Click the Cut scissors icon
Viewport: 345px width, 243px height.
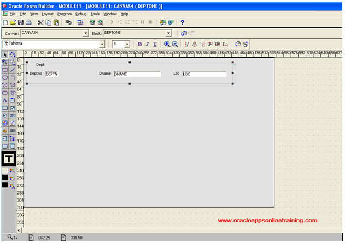[40, 22]
